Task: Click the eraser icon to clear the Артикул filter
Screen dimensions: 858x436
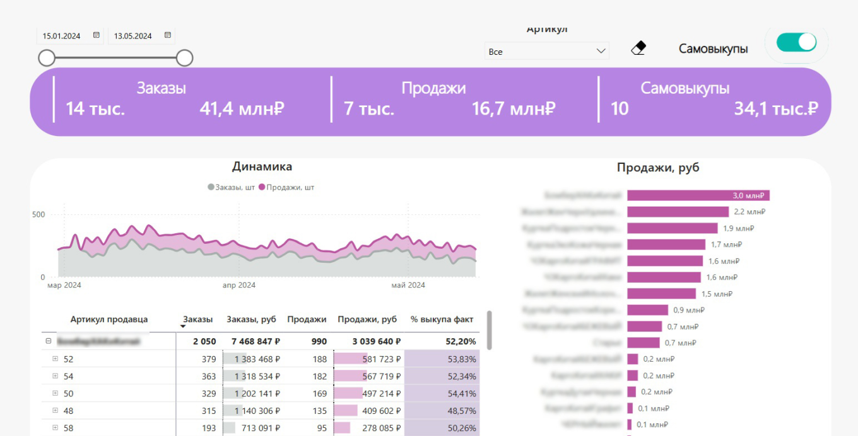Action: [x=638, y=47]
